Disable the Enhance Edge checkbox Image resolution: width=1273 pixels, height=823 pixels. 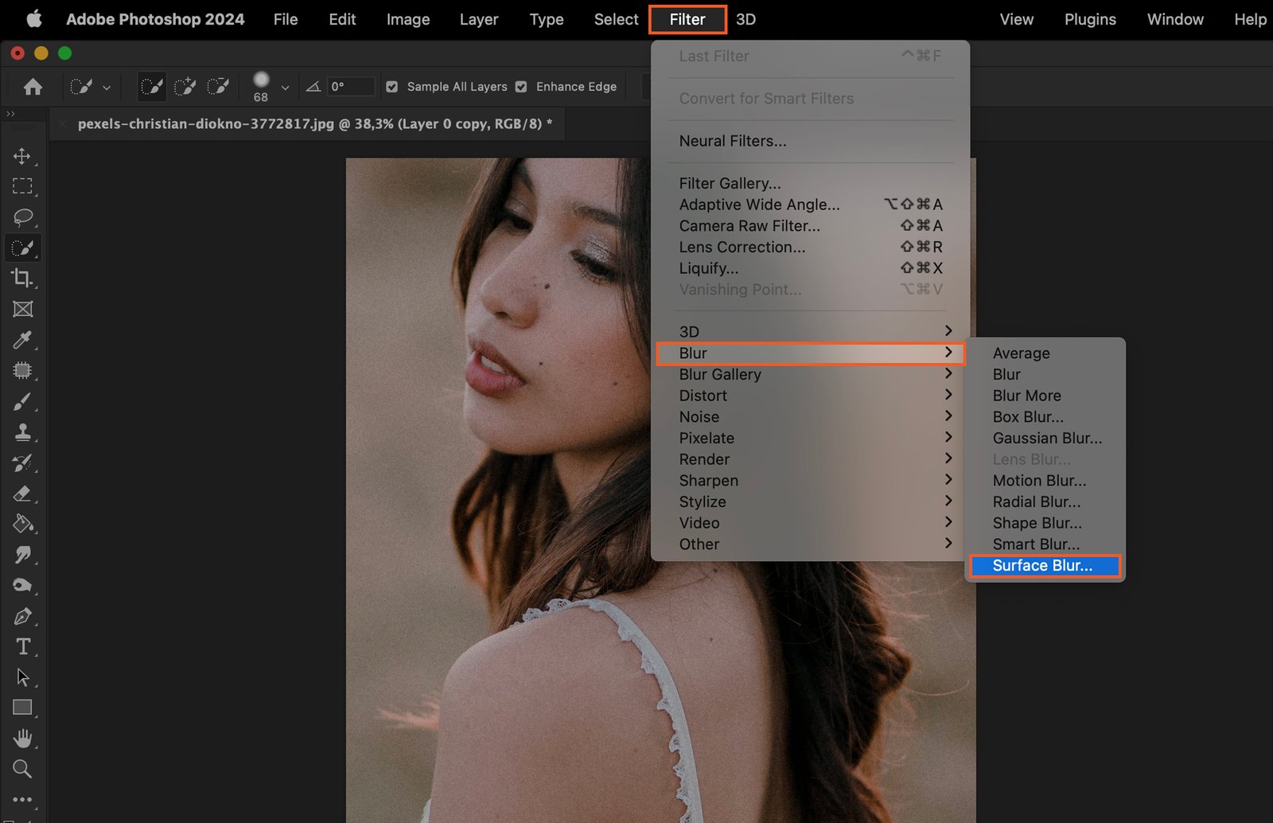[521, 87]
